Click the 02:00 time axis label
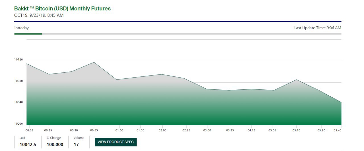The image size is (364, 151). pyautogui.click(x=163, y=130)
